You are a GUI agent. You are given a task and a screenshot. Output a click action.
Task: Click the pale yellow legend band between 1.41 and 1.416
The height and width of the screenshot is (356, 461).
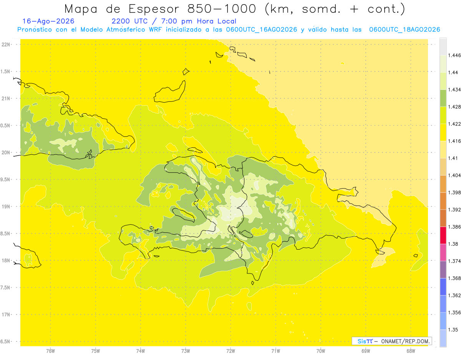click(x=443, y=149)
